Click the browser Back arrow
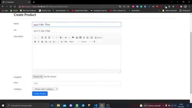The height and width of the screenshot is (108, 192). tap(3, 7)
